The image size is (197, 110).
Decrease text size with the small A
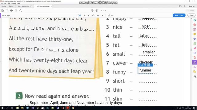point(139,65)
